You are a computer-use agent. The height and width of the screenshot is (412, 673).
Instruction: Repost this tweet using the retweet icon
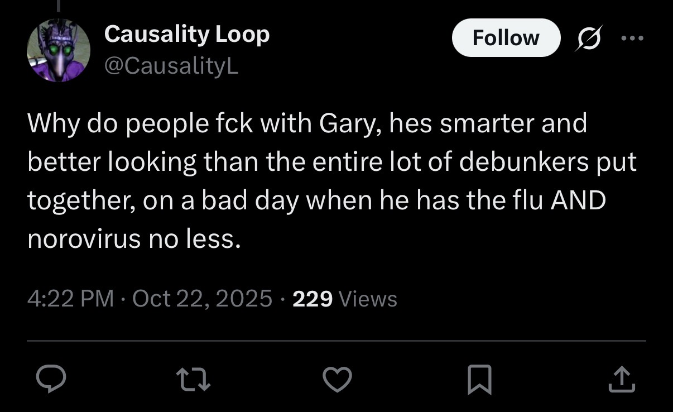(195, 380)
